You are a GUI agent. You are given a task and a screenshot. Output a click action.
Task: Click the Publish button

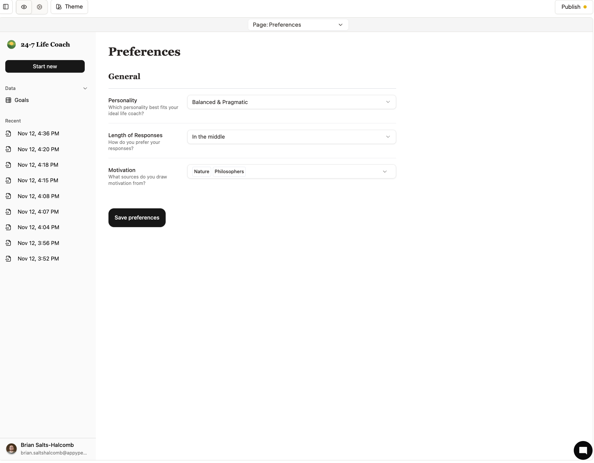573,7
